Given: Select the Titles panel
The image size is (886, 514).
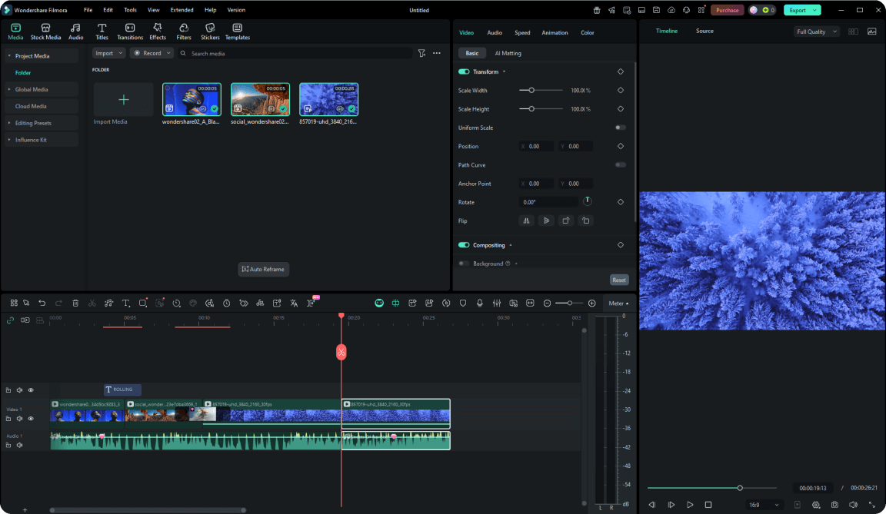Looking at the screenshot, I should 102,31.
